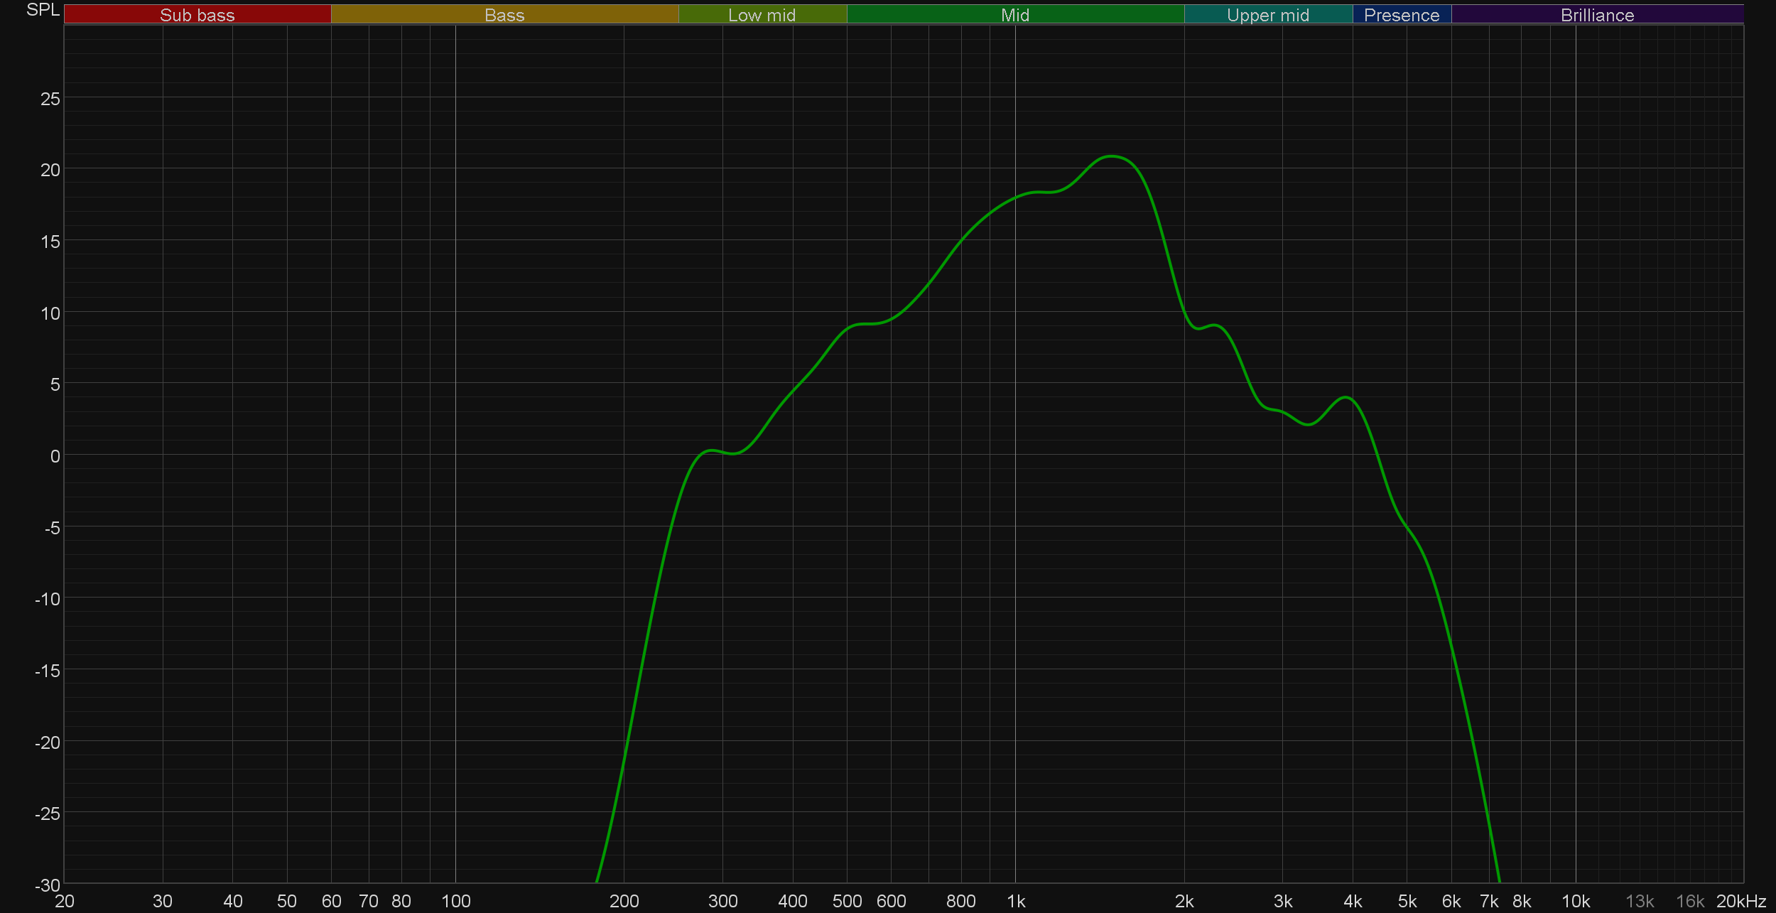Select the Presence frequency band
Screen dimensions: 1776x913
(x=1401, y=15)
